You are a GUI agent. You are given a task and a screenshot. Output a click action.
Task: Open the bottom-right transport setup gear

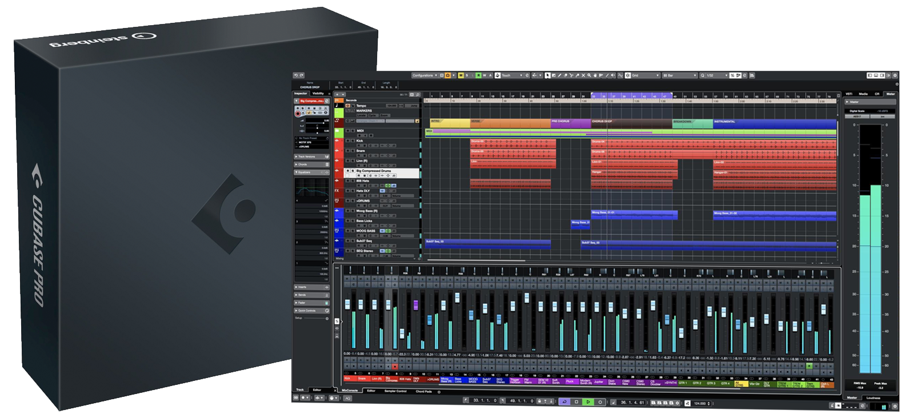pos(895,406)
